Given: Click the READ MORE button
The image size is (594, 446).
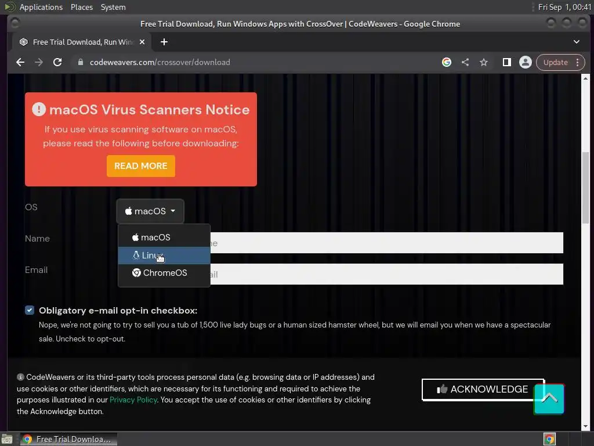Looking at the screenshot, I should pyautogui.click(x=141, y=166).
